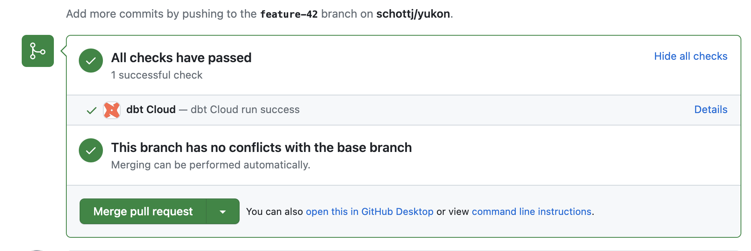Click the feature-42 branch name
The height and width of the screenshot is (251, 751).
[289, 13]
